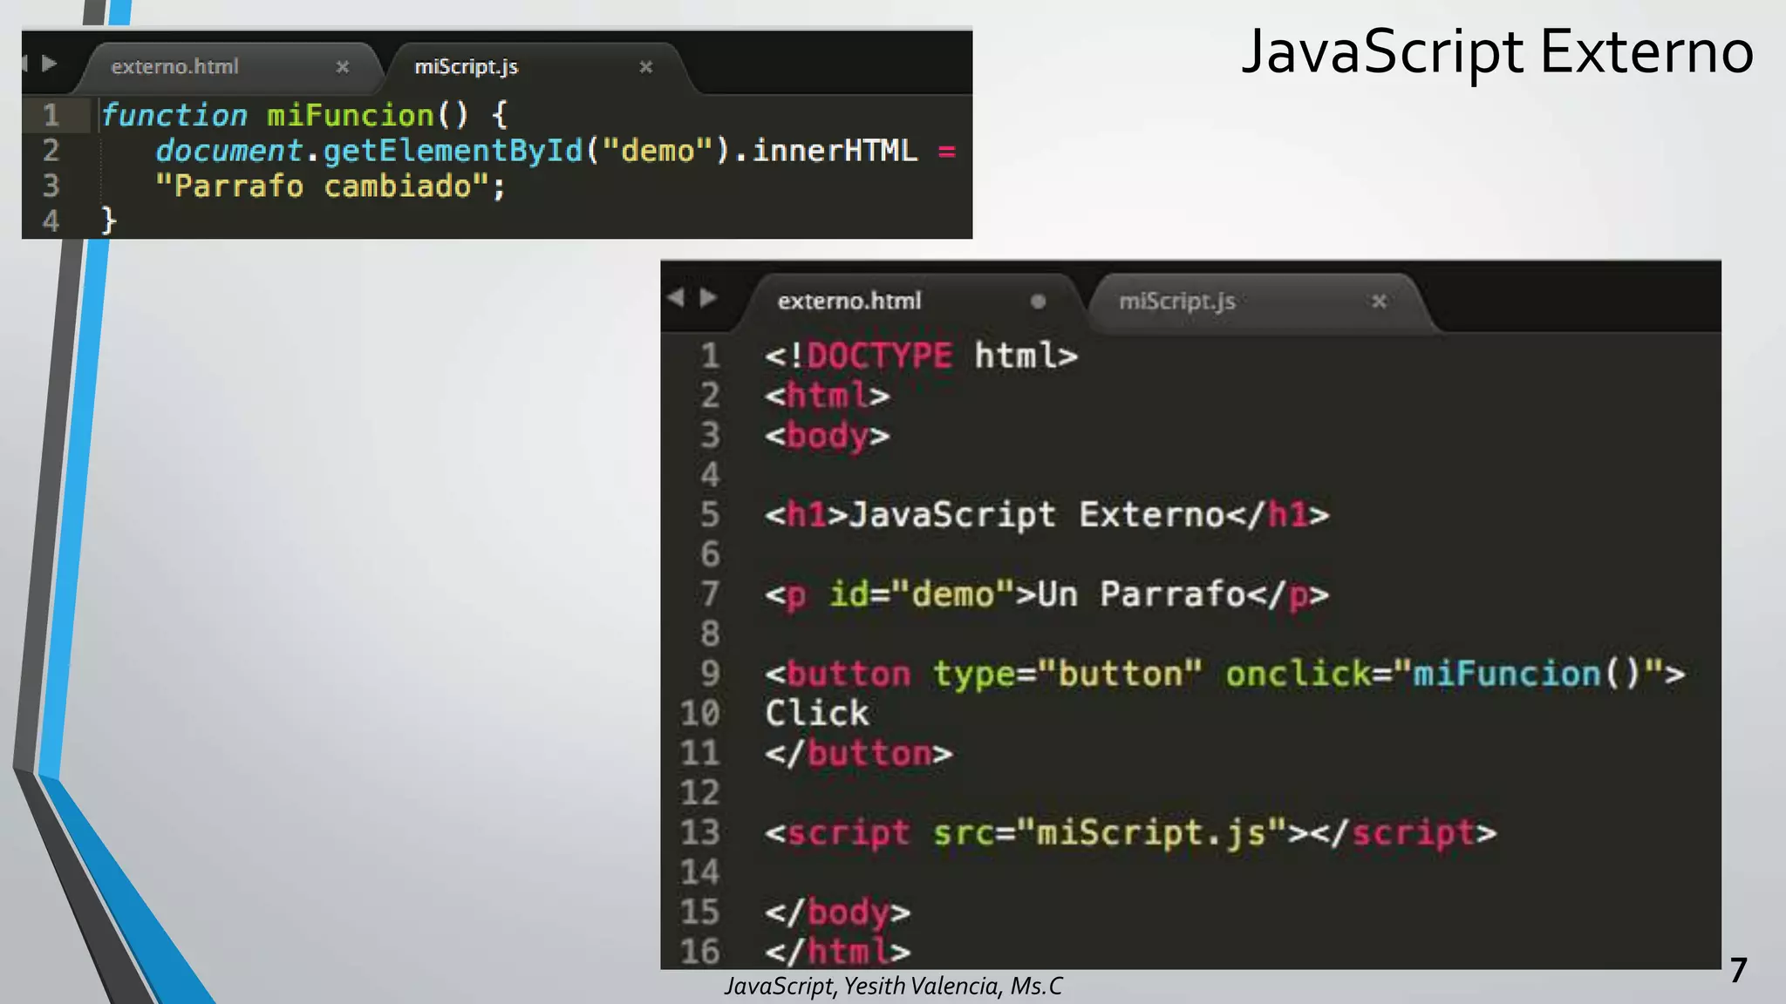Click line number 1 in top editor
The image size is (1786, 1004).
tap(51, 115)
